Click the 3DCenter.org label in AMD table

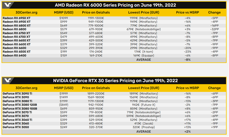point(26,13)
